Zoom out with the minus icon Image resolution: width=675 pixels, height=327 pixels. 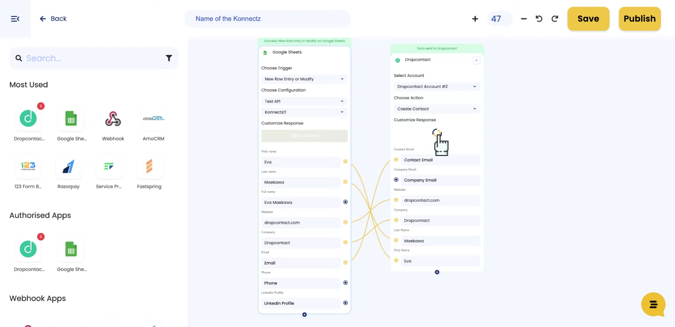pyautogui.click(x=524, y=19)
